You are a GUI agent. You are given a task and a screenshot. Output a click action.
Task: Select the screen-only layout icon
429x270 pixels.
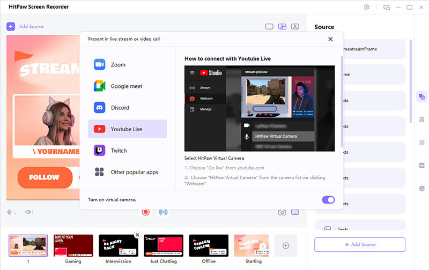pos(269,26)
